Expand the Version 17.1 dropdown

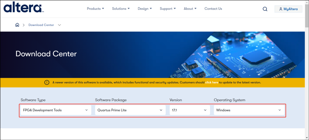[190, 110]
